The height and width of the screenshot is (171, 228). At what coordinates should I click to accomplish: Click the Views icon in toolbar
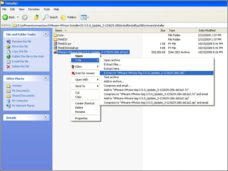84,17
